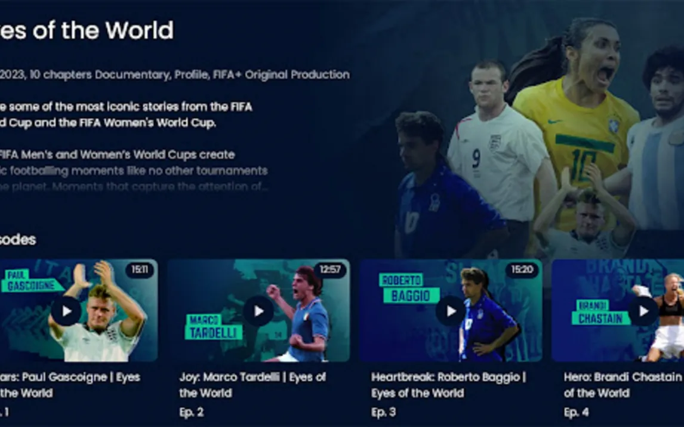Click the 12:57 duration badge
Image resolution: width=684 pixels, height=427 pixels.
(x=330, y=270)
